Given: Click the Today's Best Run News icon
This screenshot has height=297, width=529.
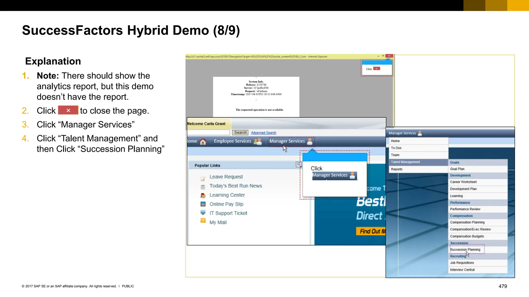Looking at the screenshot, I should tap(203, 187).
